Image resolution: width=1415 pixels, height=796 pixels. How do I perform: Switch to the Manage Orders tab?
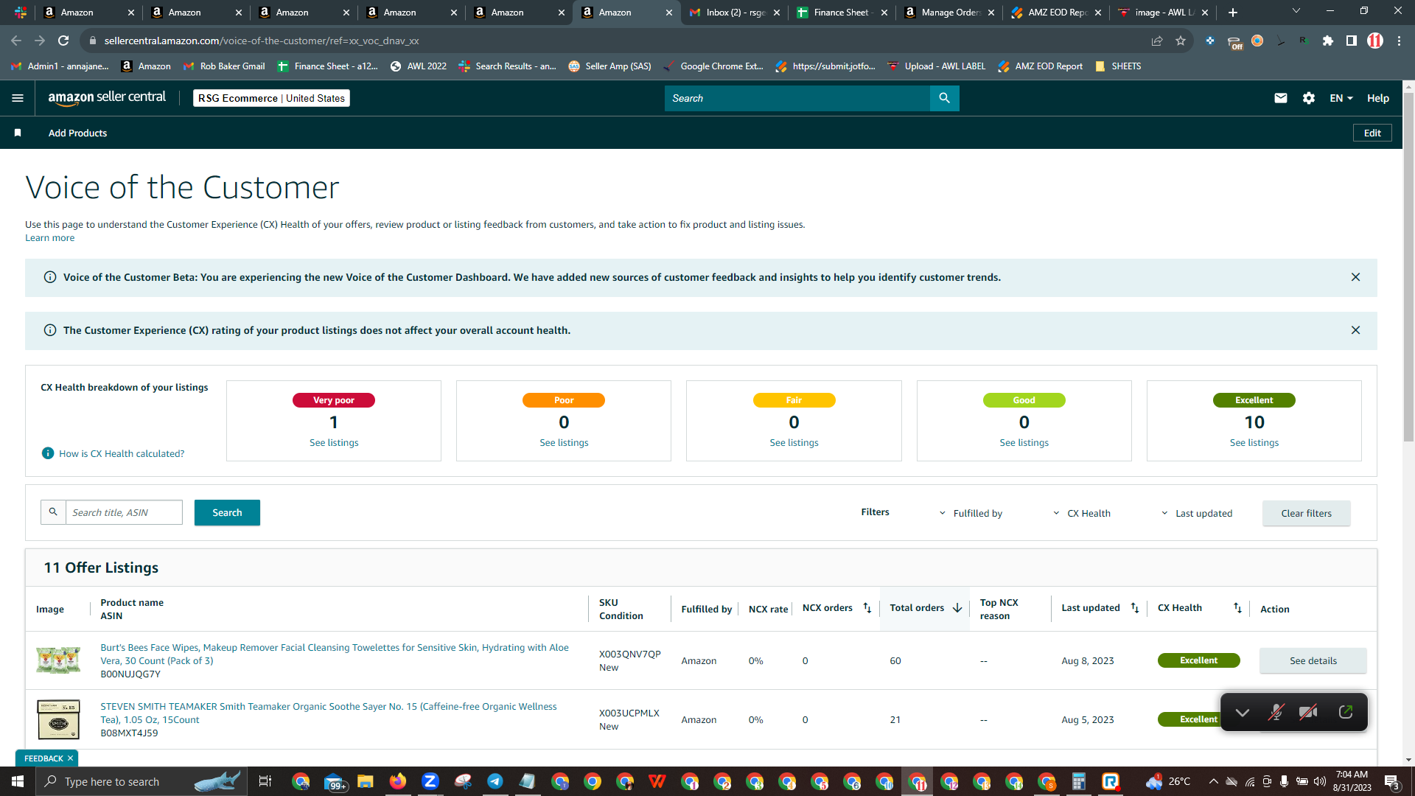[950, 13]
